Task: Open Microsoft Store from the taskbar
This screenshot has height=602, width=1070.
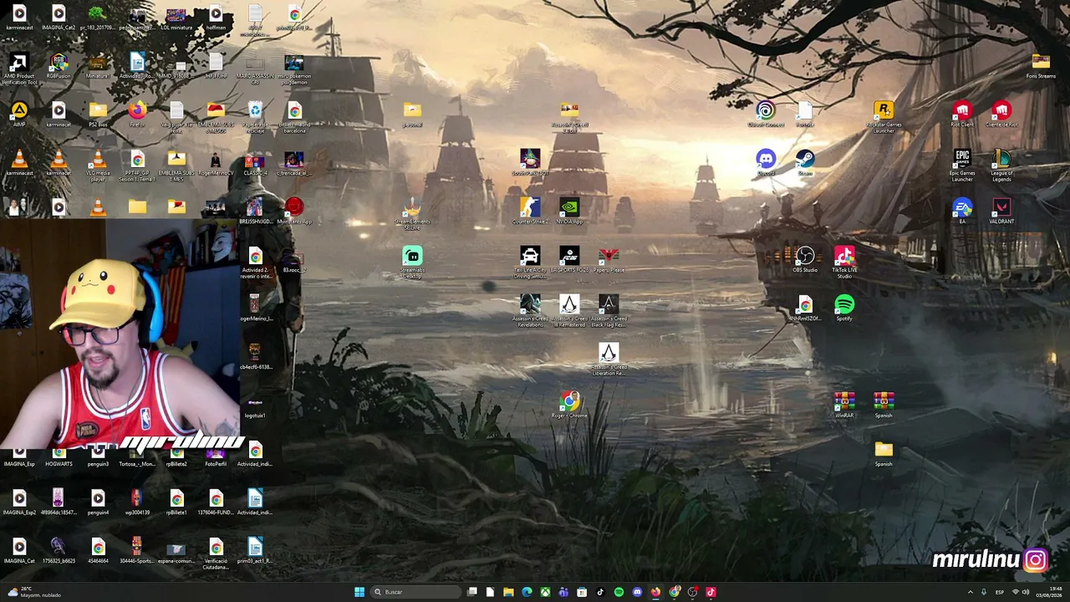Action: click(582, 592)
